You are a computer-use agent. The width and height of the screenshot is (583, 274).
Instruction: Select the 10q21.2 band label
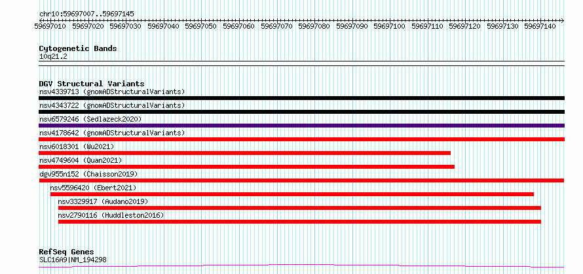[x=53, y=57]
